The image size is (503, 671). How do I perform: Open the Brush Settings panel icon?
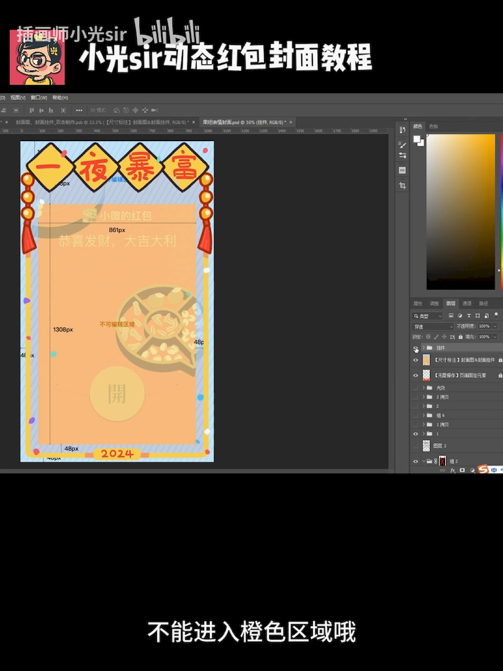(402, 145)
